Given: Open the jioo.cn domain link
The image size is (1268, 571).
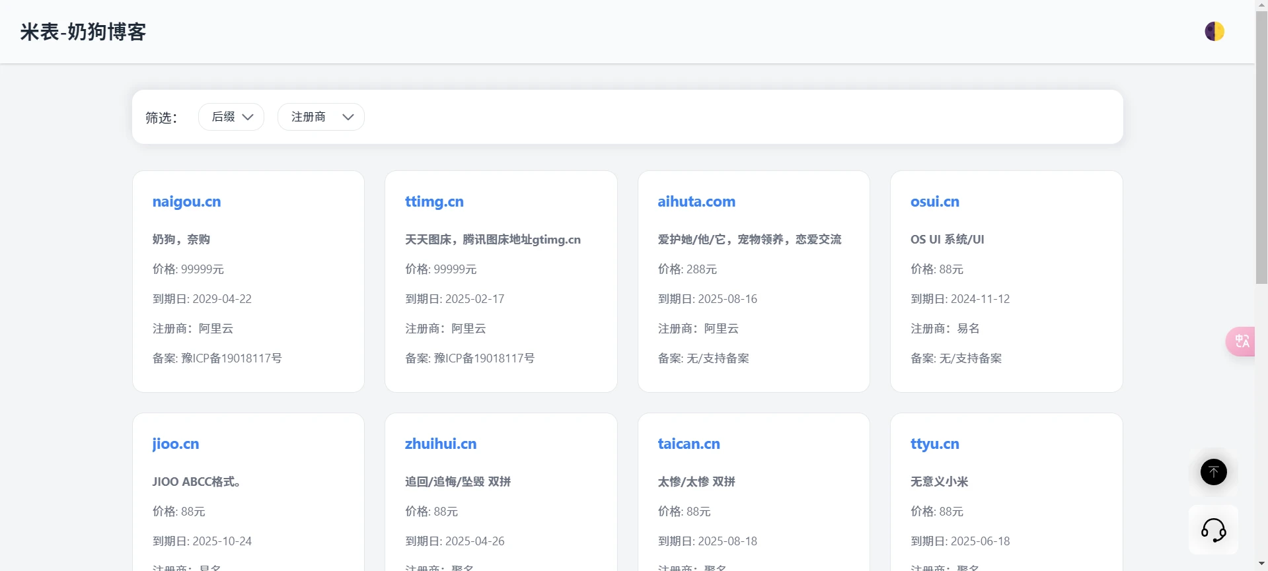Looking at the screenshot, I should [175, 444].
